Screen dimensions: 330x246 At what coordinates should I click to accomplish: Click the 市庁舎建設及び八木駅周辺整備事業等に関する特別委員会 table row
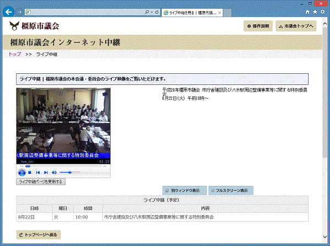coord(162,217)
